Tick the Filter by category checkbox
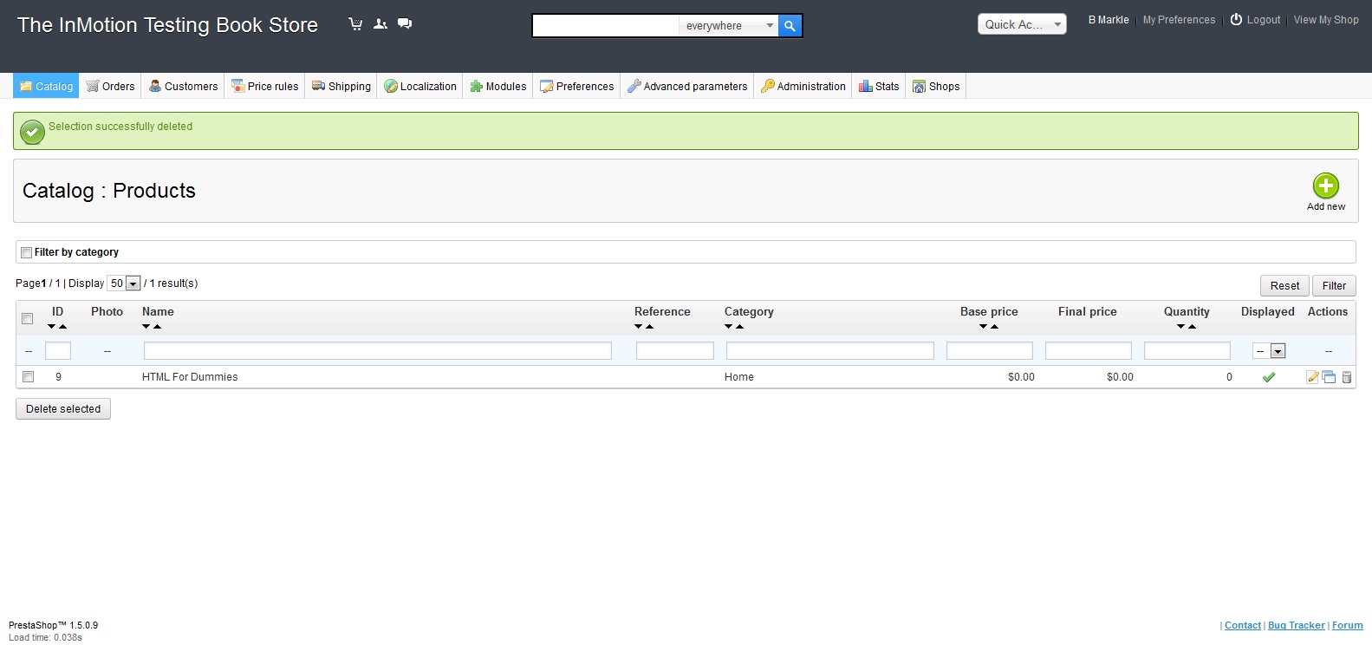This screenshot has height=645, width=1372. 26,252
